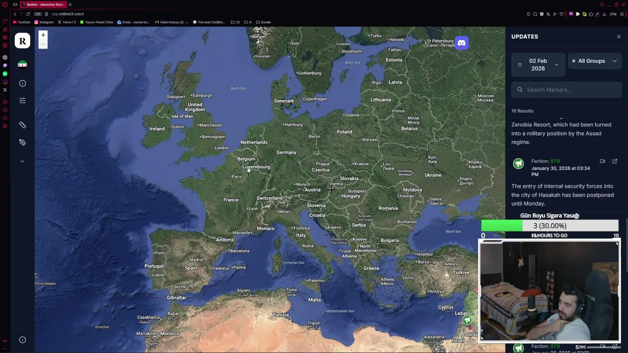Reload the page
Screen dimensions: 628x353
[28, 14]
